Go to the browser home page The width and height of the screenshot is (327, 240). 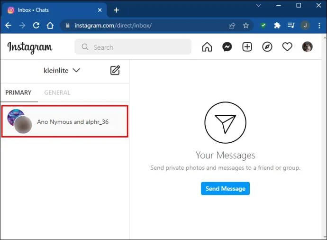point(50,26)
